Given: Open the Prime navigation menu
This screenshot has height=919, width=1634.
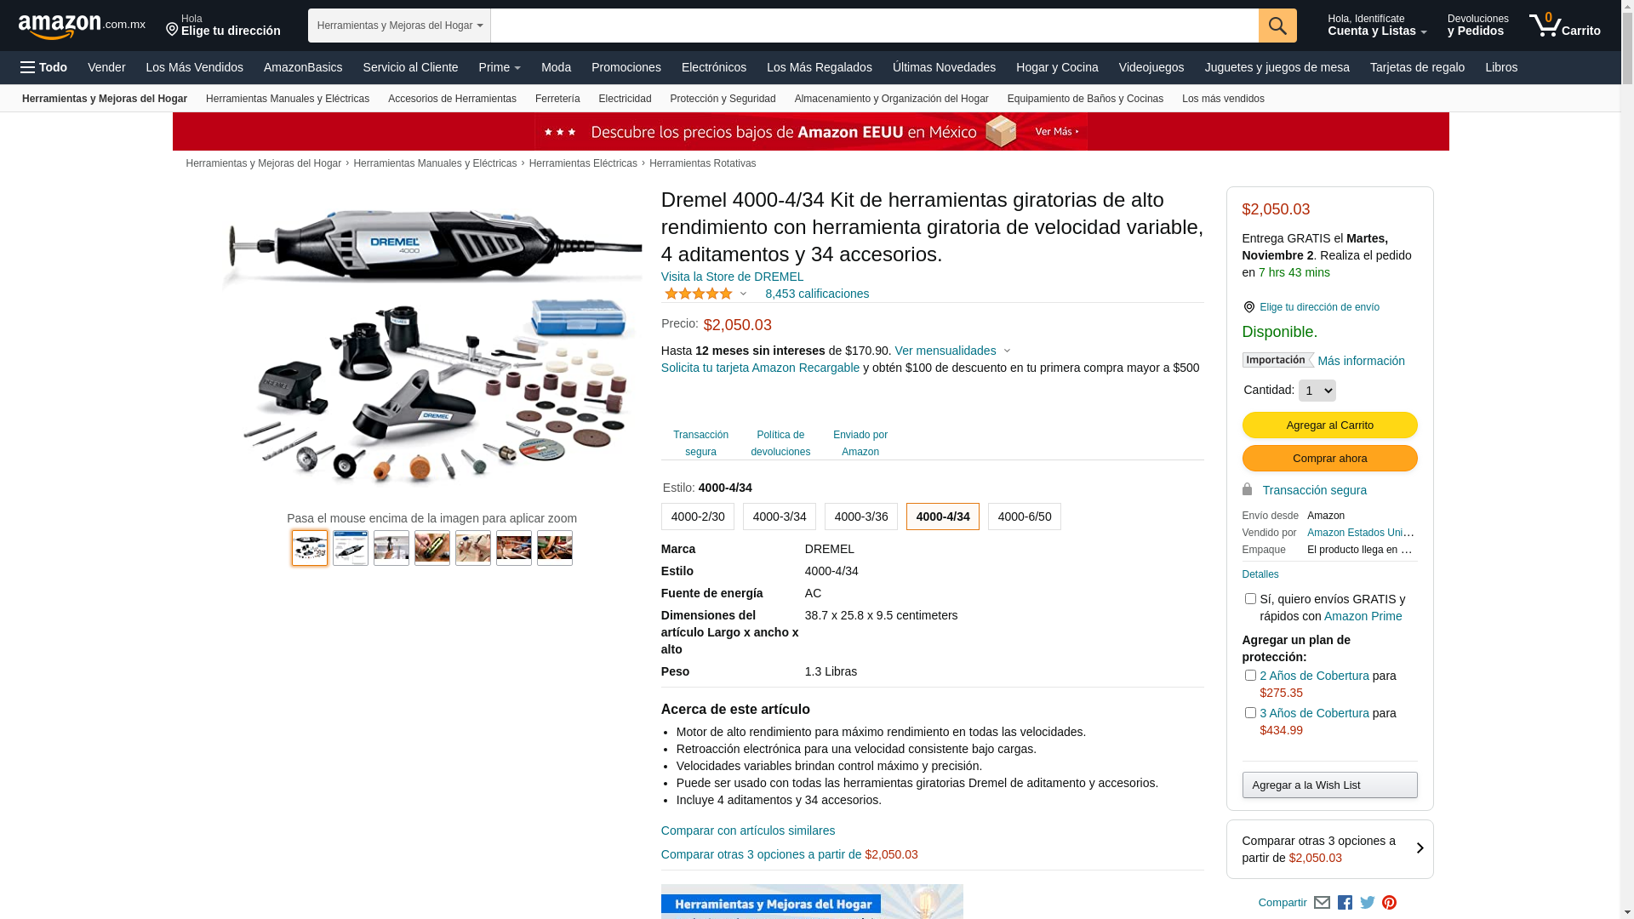Looking at the screenshot, I should tap(500, 67).
